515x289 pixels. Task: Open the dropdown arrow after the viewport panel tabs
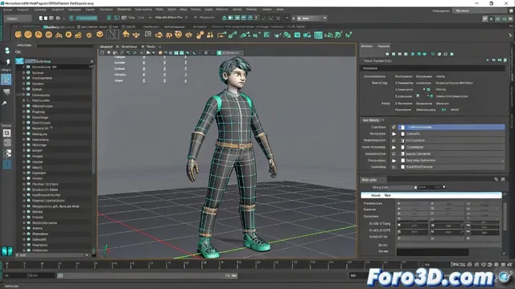point(160,47)
